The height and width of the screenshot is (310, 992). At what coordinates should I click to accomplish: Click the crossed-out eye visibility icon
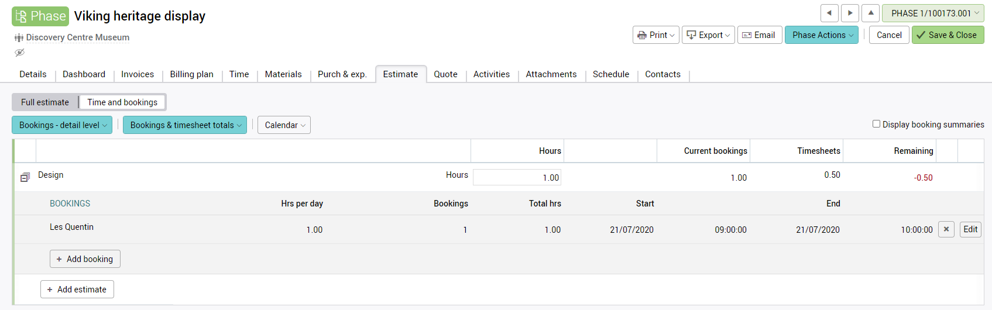[x=19, y=53]
